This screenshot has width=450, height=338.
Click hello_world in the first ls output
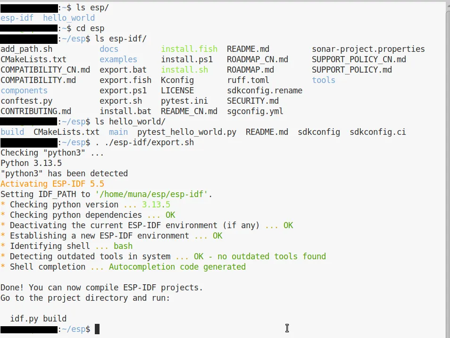[x=69, y=18]
